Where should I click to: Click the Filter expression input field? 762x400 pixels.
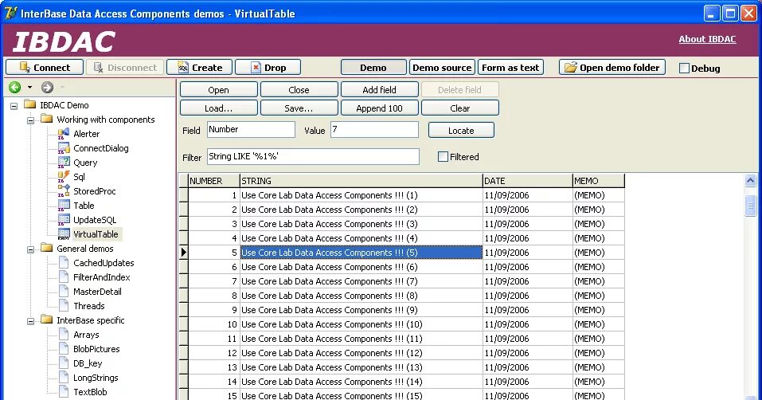pos(313,156)
